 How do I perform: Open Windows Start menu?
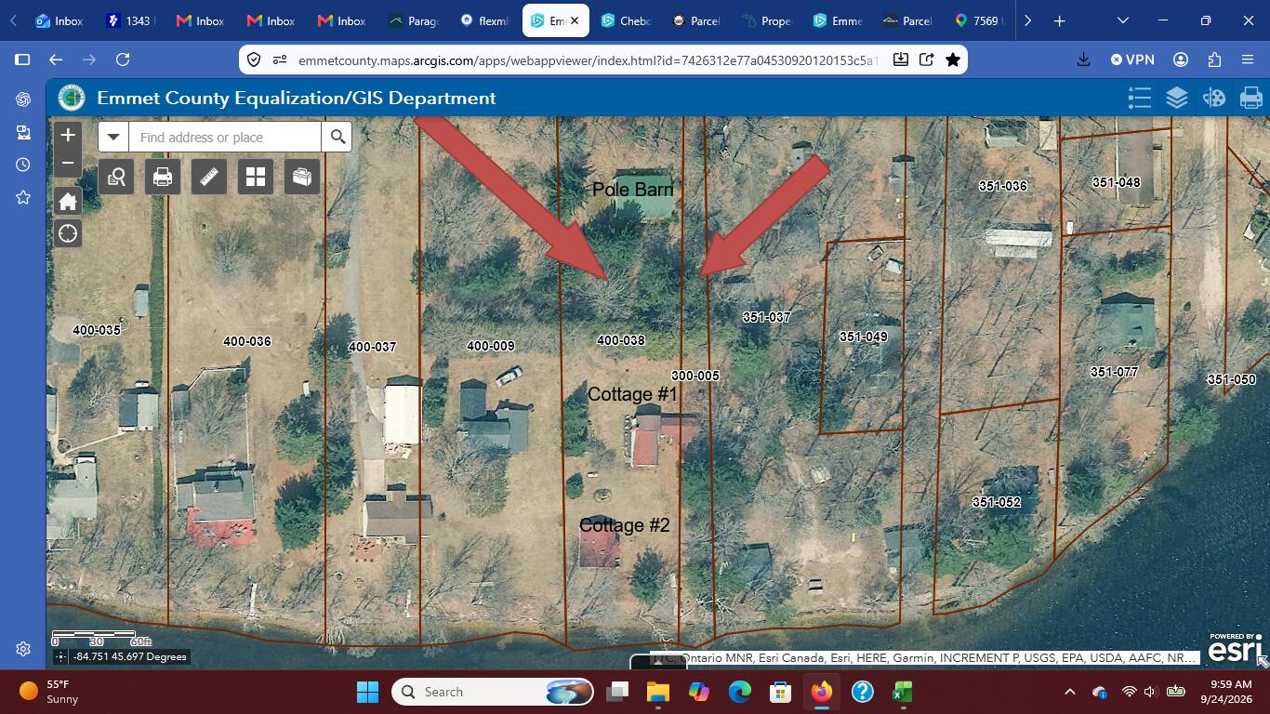click(x=367, y=692)
